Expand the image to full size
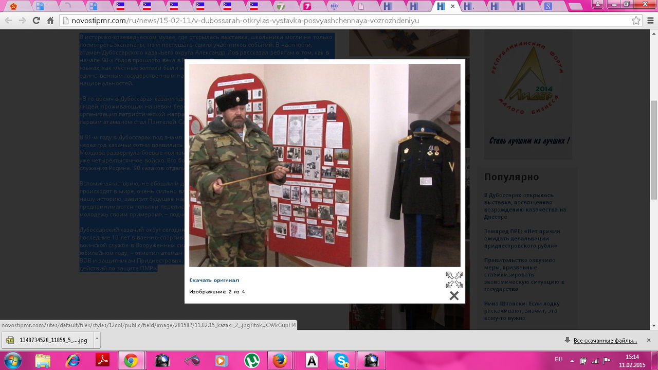The height and width of the screenshot is (370, 658). [x=454, y=280]
